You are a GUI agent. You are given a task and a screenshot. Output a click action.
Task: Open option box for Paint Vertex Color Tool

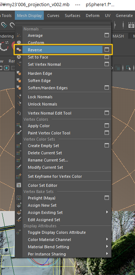pos(107,133)
